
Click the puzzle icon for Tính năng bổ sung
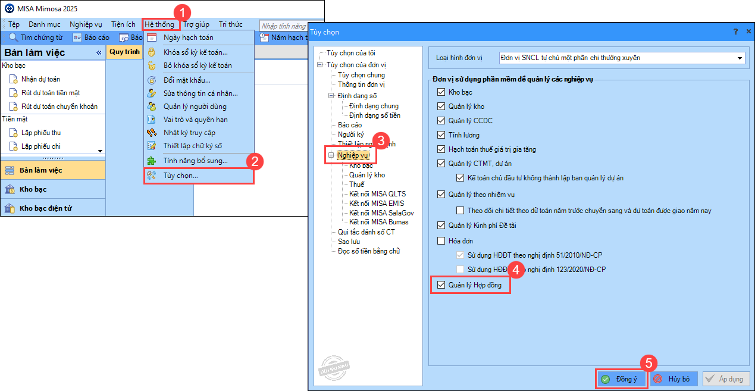point(152,161)
